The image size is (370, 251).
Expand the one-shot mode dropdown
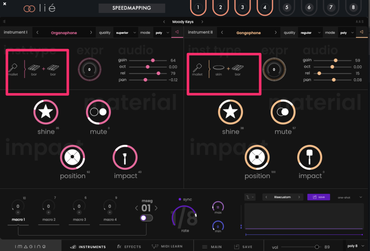click(x=350, y=198)
